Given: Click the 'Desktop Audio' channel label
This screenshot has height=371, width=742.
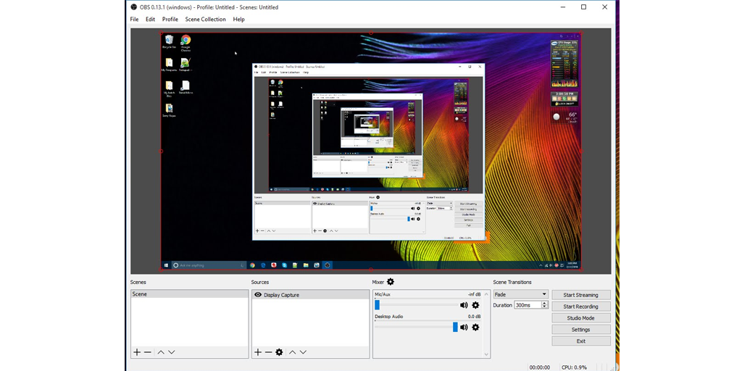Looking at the screenshot, I should 389,317.
